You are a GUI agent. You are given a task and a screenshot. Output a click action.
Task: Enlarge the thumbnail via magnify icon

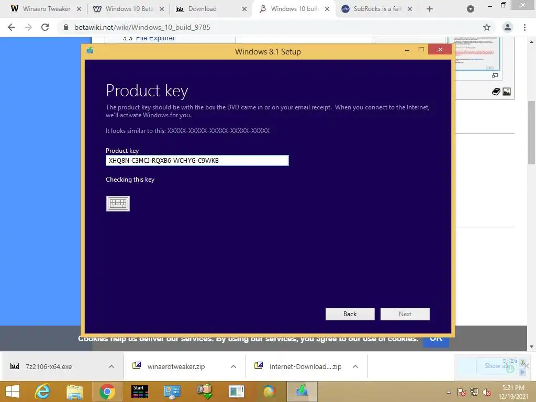pyautogui.click(x=495, y=75)
